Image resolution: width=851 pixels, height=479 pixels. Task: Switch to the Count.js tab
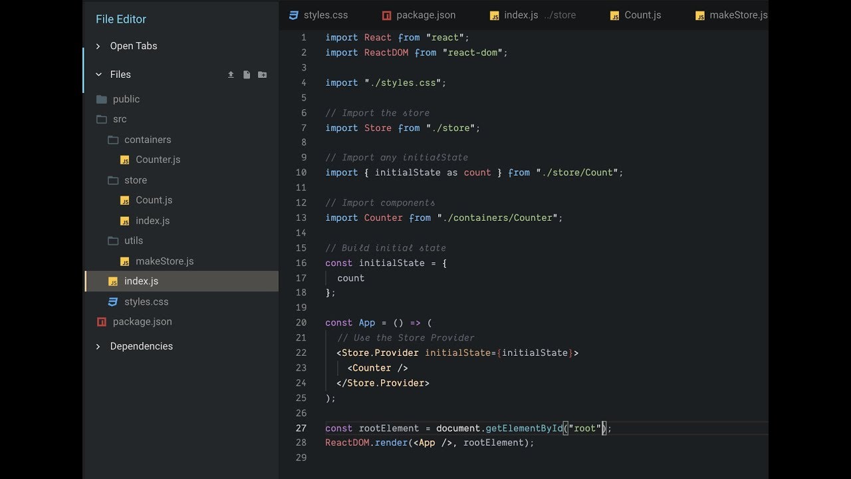(x=636, y=15)
